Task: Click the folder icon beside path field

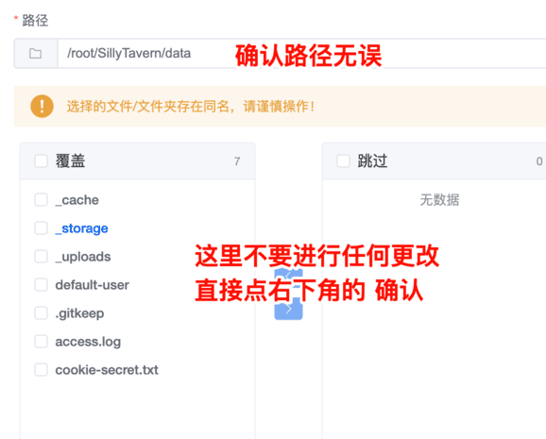Action: click(36, 53)
